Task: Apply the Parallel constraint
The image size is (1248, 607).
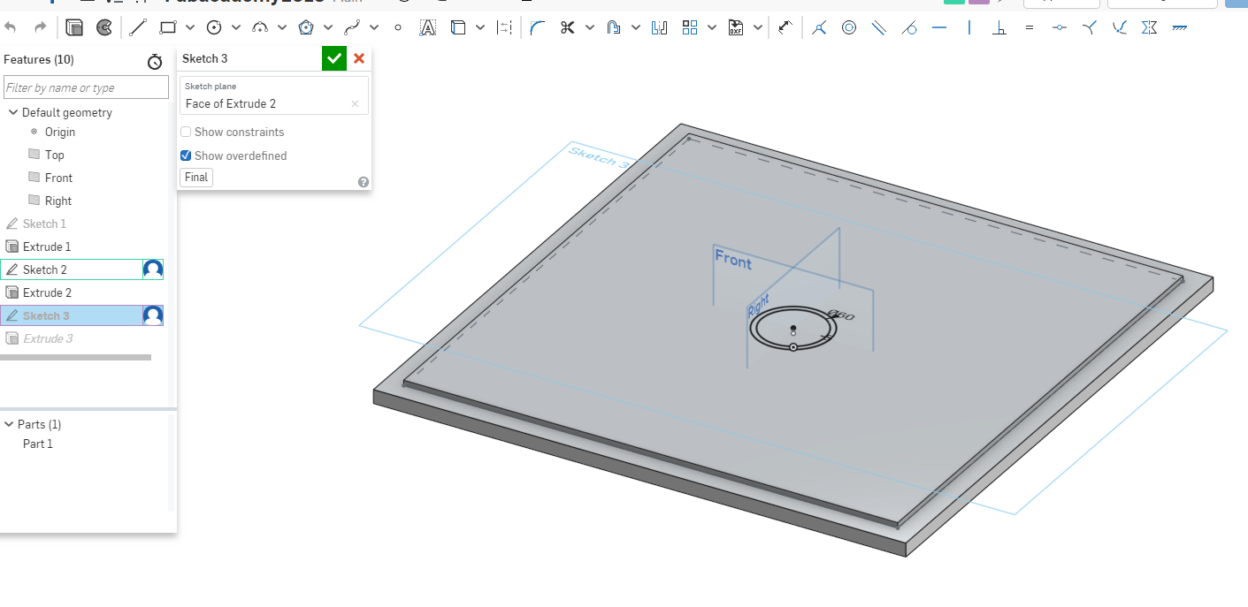Action: point(879,27)
